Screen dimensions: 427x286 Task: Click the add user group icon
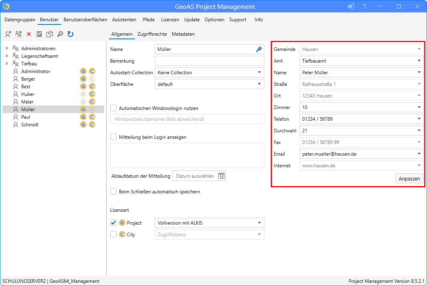18,34
